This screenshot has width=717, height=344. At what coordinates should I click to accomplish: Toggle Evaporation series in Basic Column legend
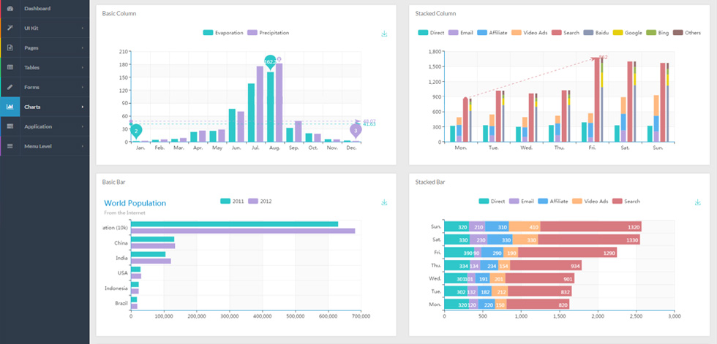pos(223,33)
